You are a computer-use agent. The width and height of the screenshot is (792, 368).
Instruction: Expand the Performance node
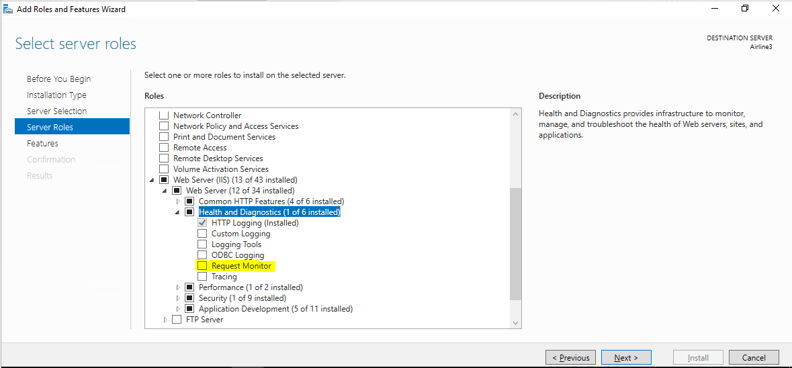coord(178,287)
